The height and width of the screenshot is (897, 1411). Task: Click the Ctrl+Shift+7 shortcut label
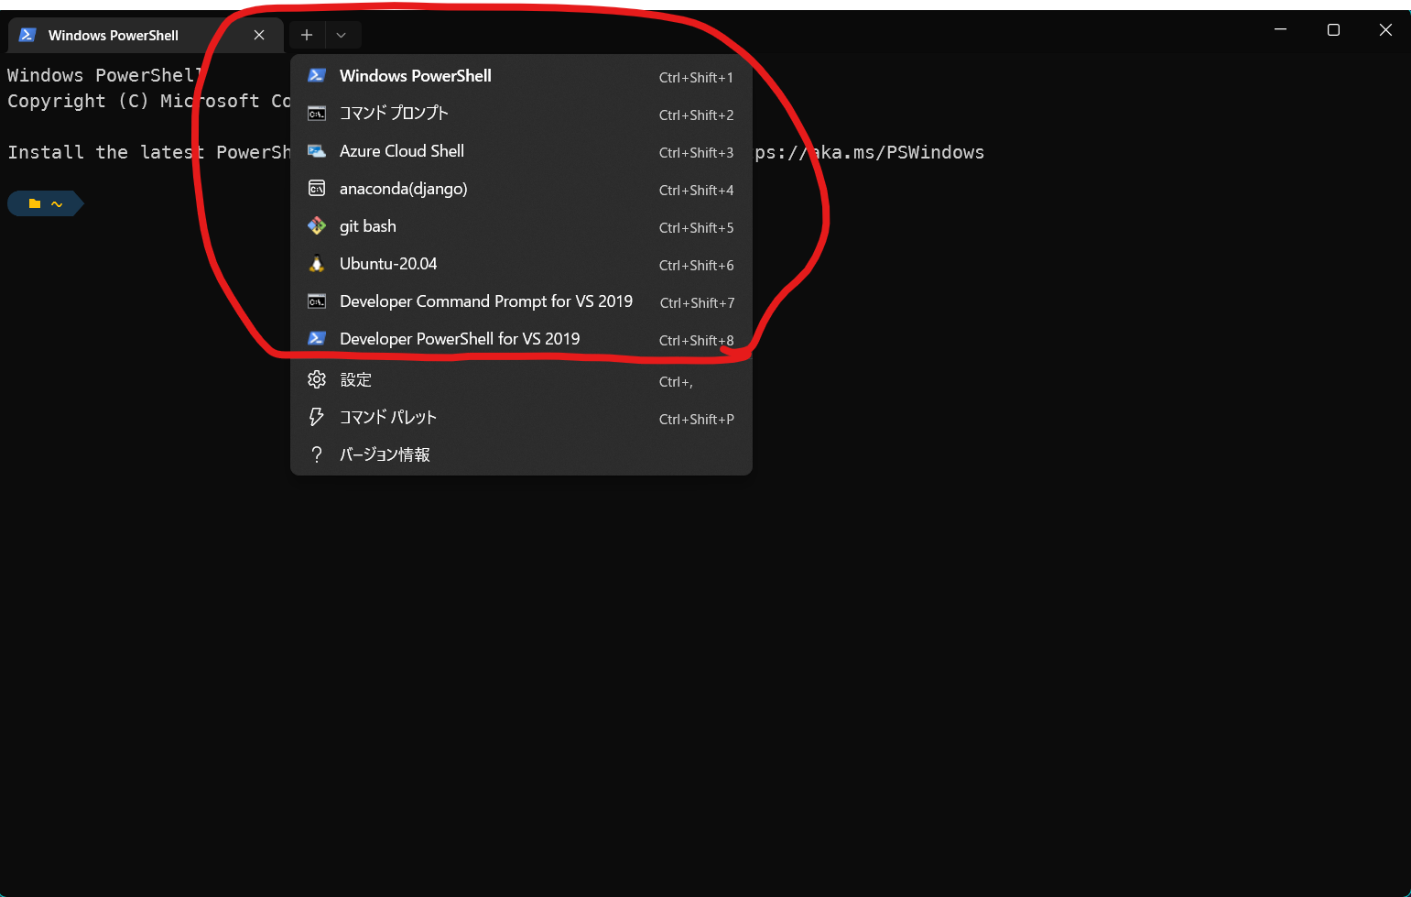(x=697, y=303)
